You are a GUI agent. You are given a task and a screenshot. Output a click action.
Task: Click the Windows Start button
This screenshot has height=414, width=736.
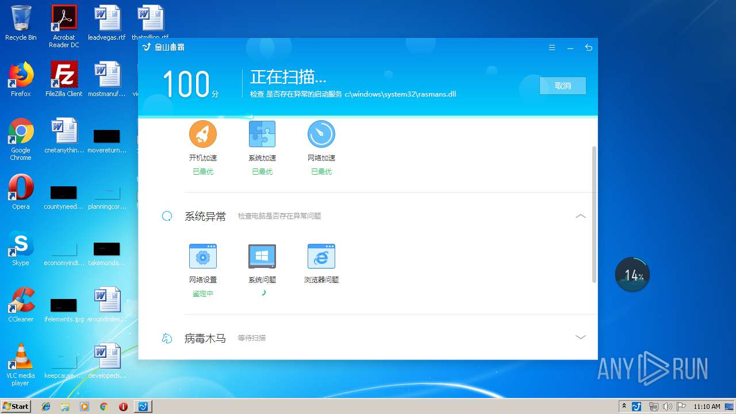tap(16, 406)
